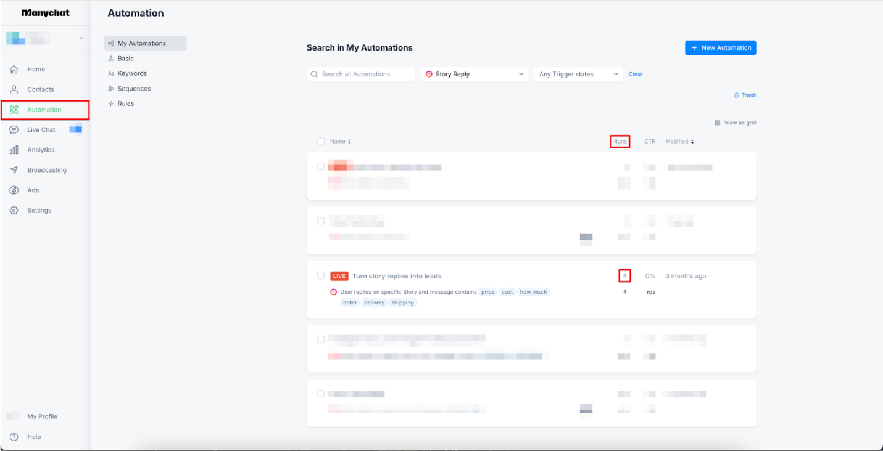
Task: Expand the account switcher chevron
Action: [81, 38]
